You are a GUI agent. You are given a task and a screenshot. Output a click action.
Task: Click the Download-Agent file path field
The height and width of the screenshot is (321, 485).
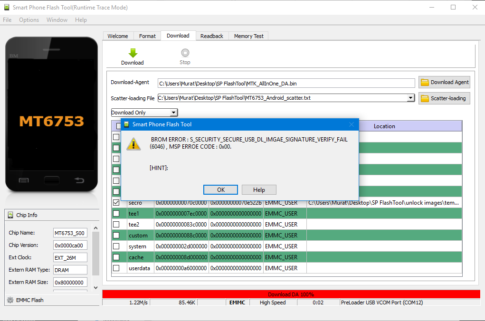[x=286, y=84]
